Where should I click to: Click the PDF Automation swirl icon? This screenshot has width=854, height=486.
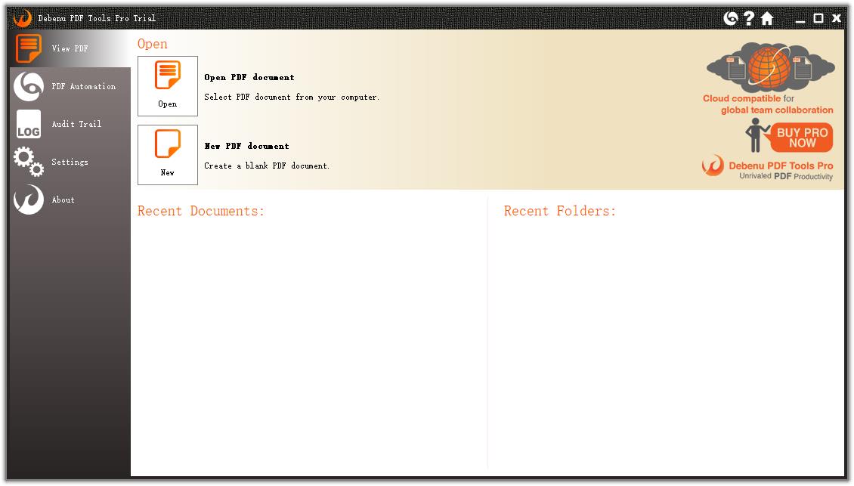tap(28, 87)
